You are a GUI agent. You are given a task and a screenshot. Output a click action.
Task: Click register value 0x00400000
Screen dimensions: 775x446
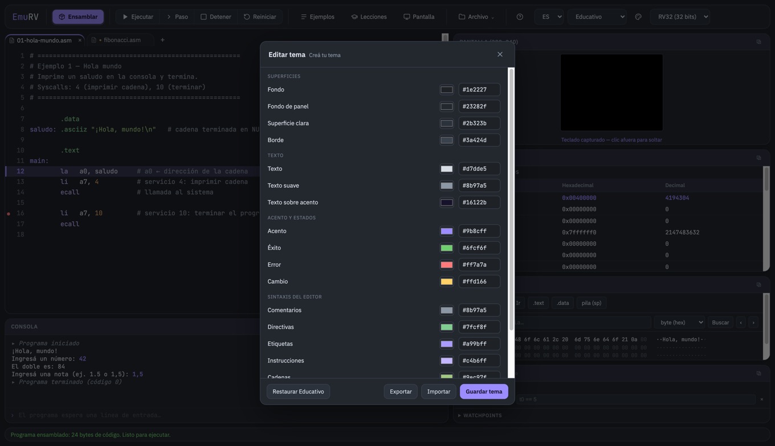pos(579,198)
